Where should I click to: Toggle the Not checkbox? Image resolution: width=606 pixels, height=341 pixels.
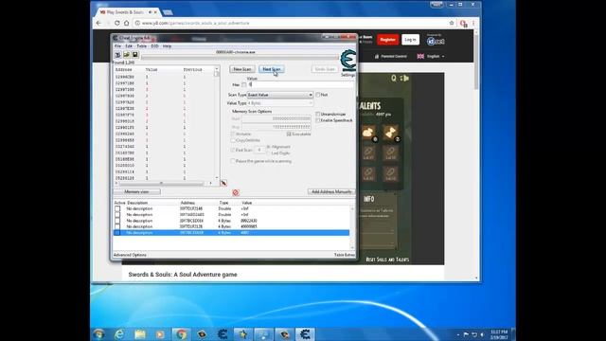coord(318,95)
